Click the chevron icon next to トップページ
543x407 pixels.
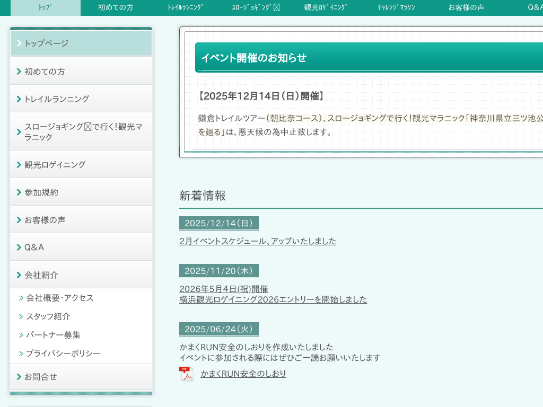click(19, 43)
